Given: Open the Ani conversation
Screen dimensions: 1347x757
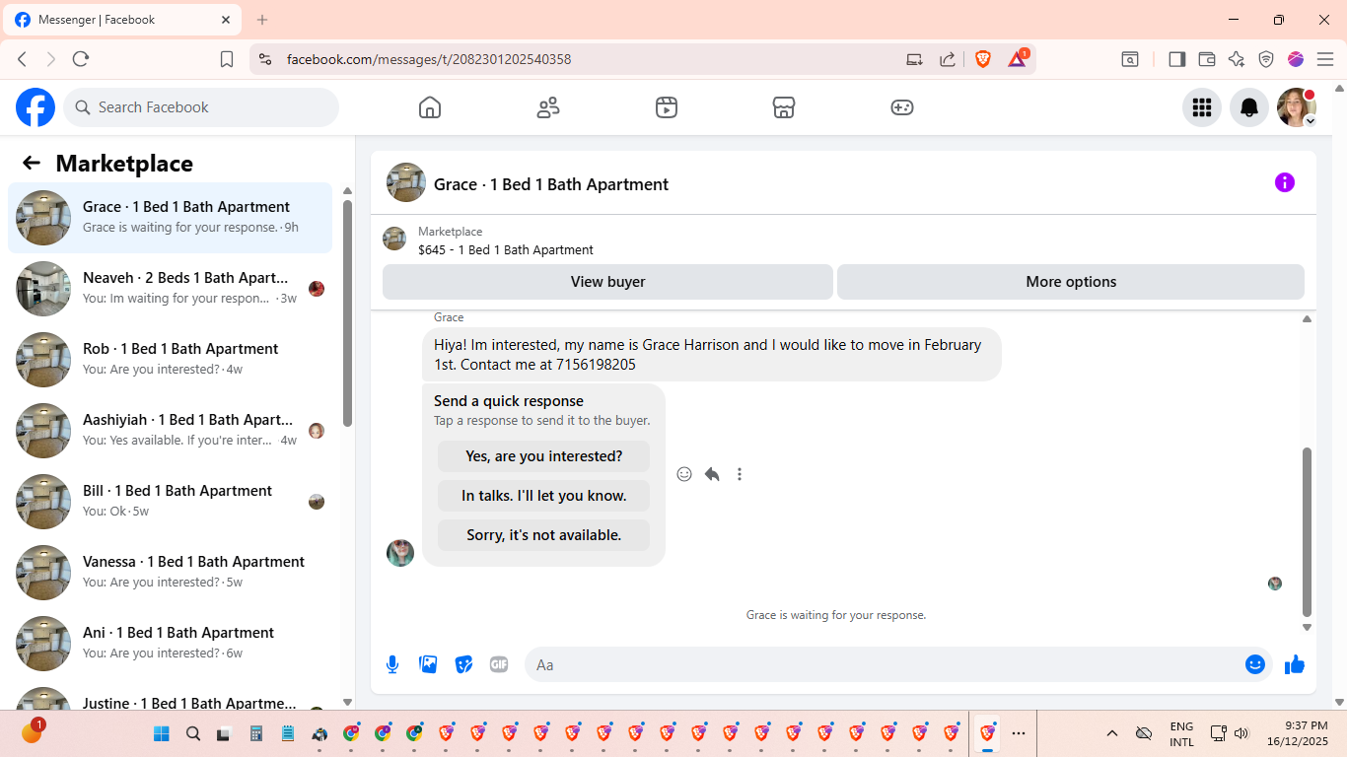Looking at the screenshot, I should (x=170, y=644).
